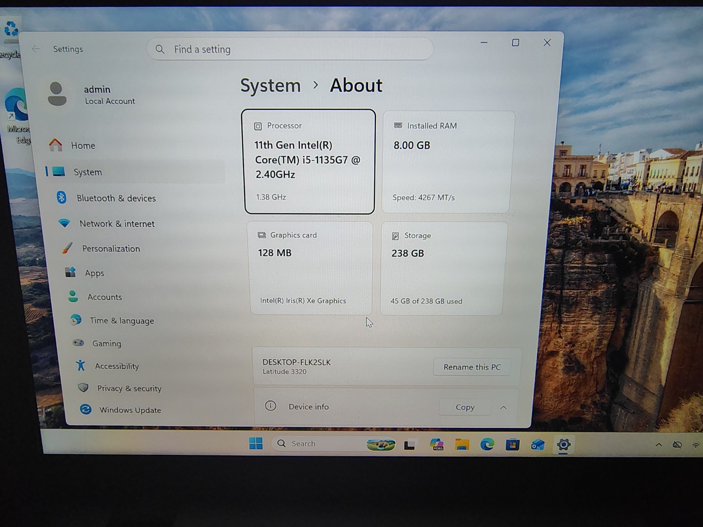
Task: Select the Processor info card
Action: [x=309, y=161]
